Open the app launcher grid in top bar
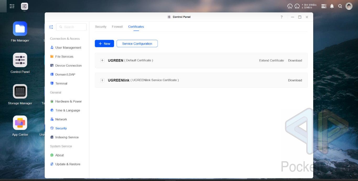The height and width of the screenshot is (181, 358). pyautogui.click(x=12, y=6)
